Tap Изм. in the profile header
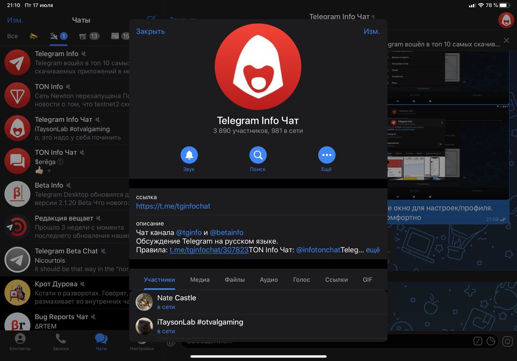 (x=372, y=31)
